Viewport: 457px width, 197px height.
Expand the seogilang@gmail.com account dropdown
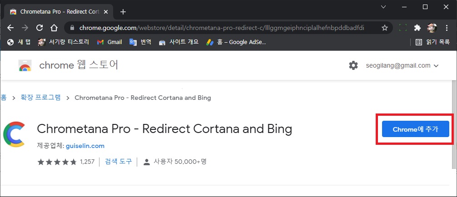pos(402,65)
